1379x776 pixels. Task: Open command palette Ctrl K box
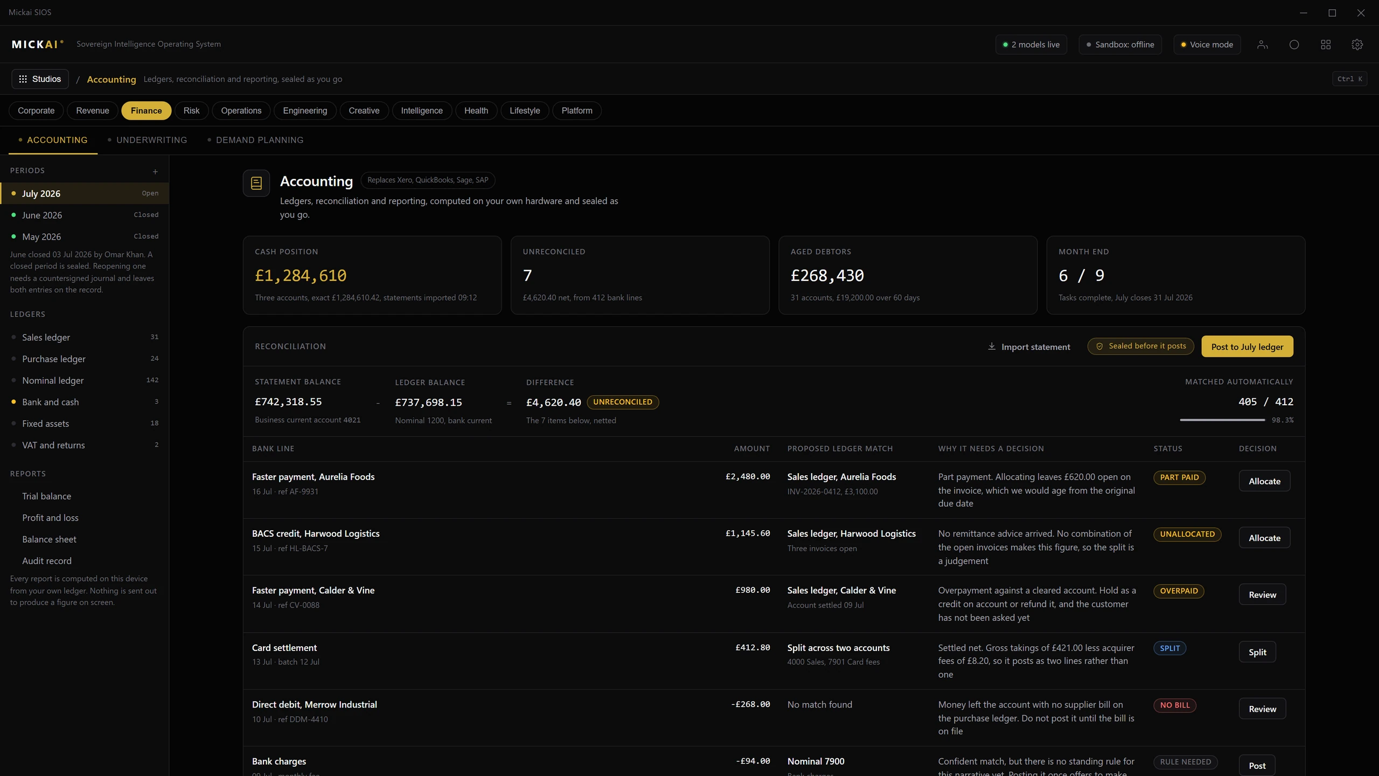coord(1349,79)
